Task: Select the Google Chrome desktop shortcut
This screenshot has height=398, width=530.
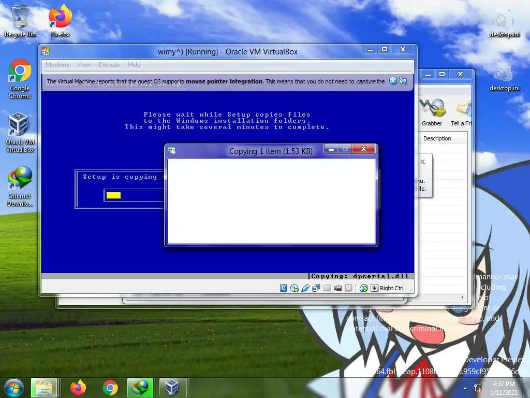Action: (x=20, y=79)
